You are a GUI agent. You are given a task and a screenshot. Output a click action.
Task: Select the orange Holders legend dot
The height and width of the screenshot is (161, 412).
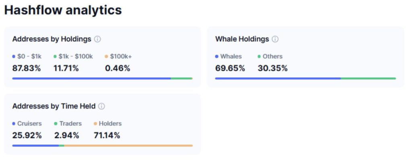point(95,124)
